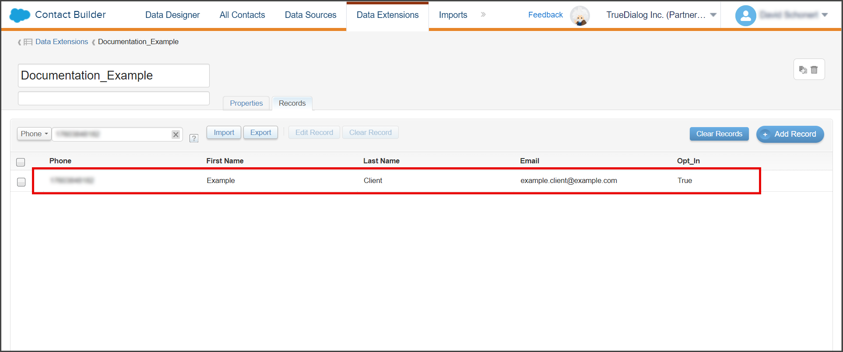Expand the TrueDialog Inc. account dropdown
The height and width of the screenshot is (352, 843).
click(x=713, y=15)
